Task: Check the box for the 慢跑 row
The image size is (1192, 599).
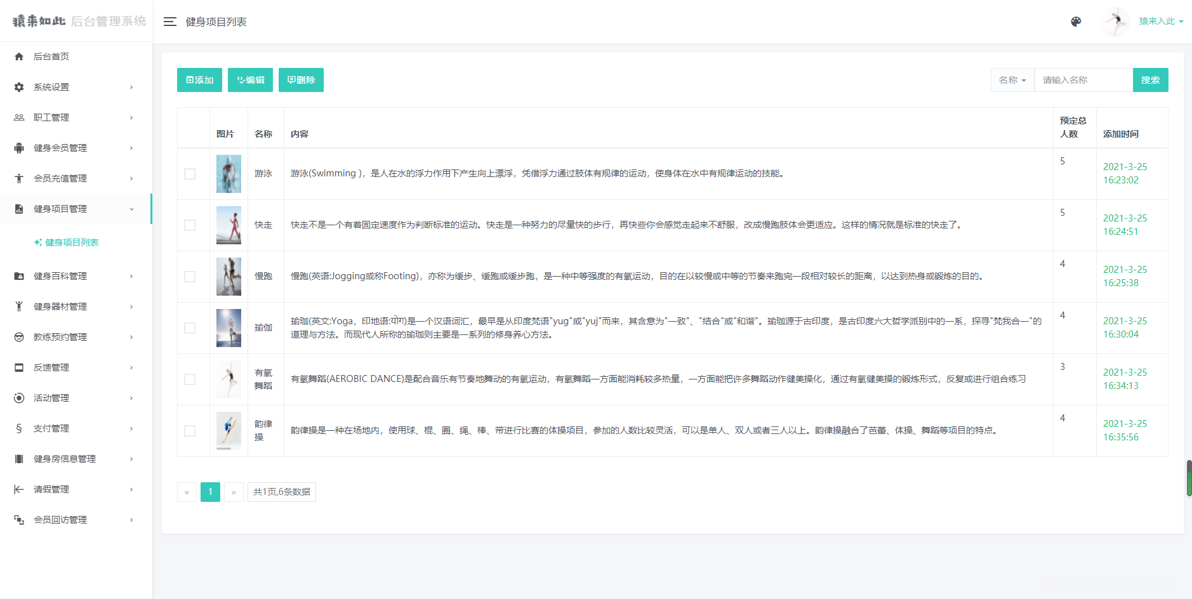Action: point(190,277)
